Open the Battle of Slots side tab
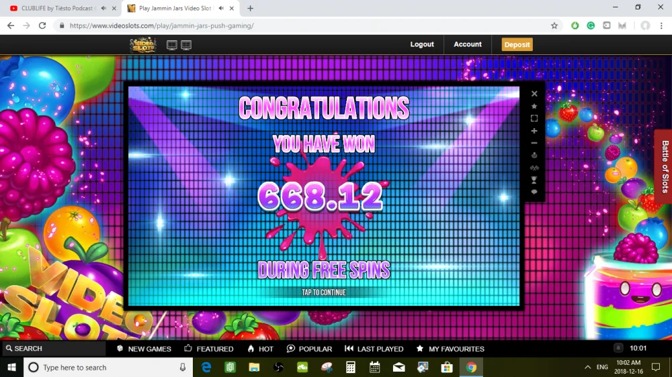Image resolution: width=672 pixels, height=377 pixels. click(664, 166)
